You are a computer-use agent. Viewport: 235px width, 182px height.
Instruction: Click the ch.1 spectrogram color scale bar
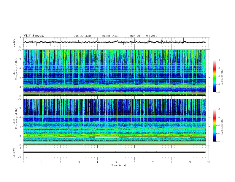[215, 76]
